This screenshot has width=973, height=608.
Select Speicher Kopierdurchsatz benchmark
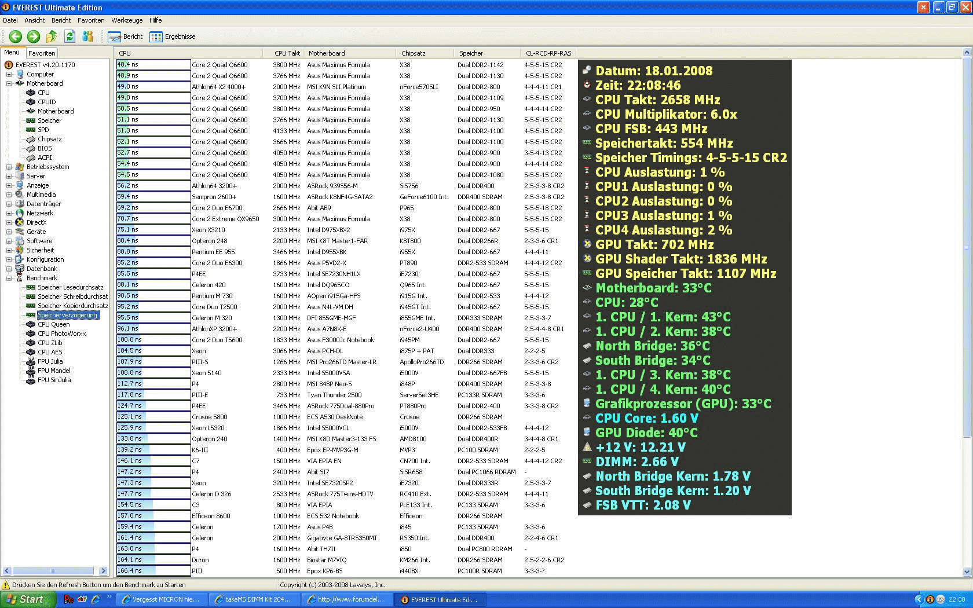pos(72,306)
